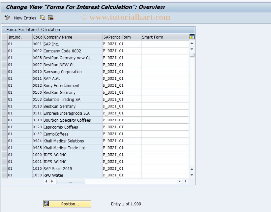Viewport: 271px width, 212px height.
Task: Click 'Entry 1 of 1.909' status text
Action: click(126, 204)
